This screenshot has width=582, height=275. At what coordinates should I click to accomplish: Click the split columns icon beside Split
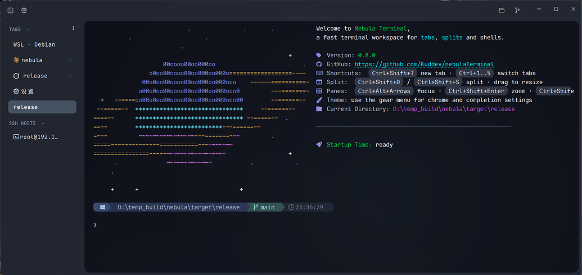tap(319, 82)
